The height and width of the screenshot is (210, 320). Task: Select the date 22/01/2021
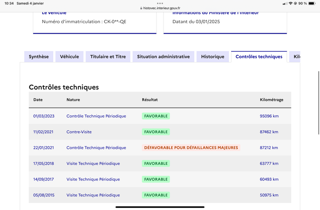tap(44, 148)
